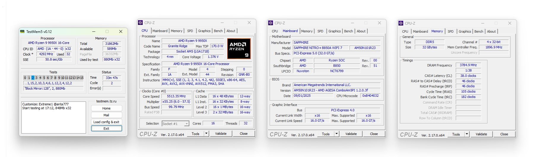Click the CPU Clock value 4292 MHz
Screen dimensions: 534x157
click(x=46, y=54)
